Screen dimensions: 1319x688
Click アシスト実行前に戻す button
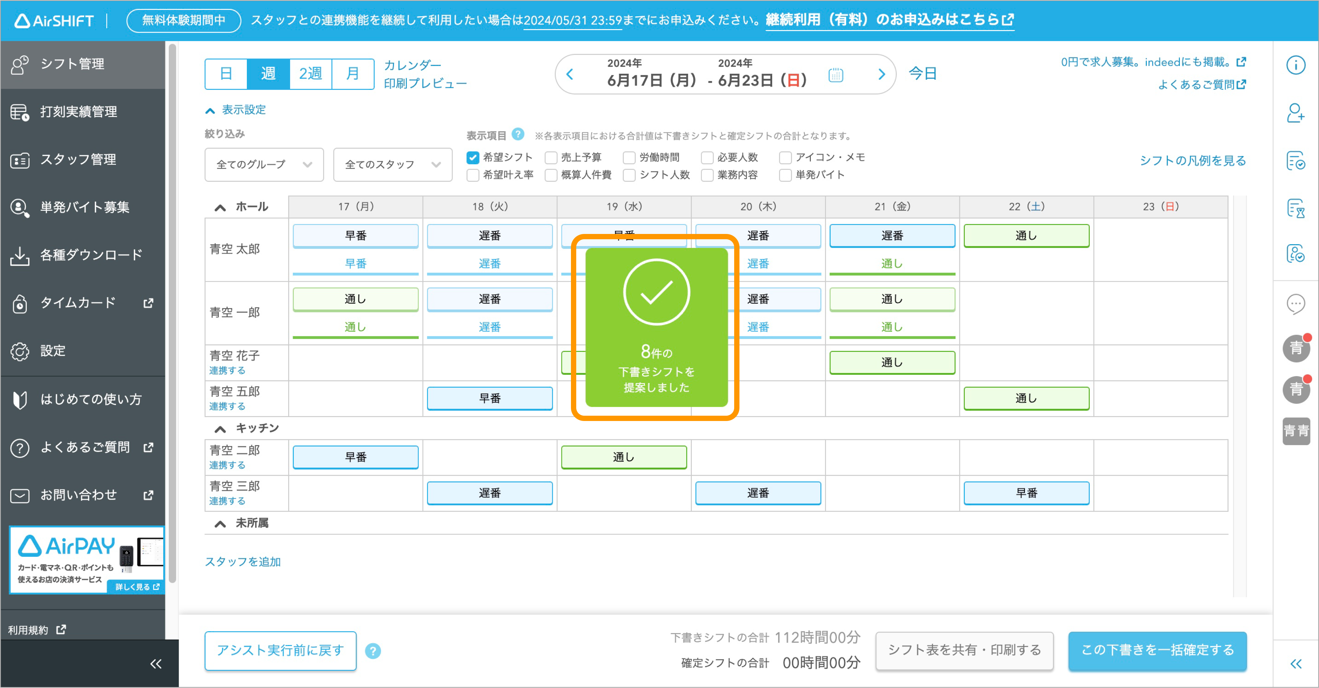281,651
